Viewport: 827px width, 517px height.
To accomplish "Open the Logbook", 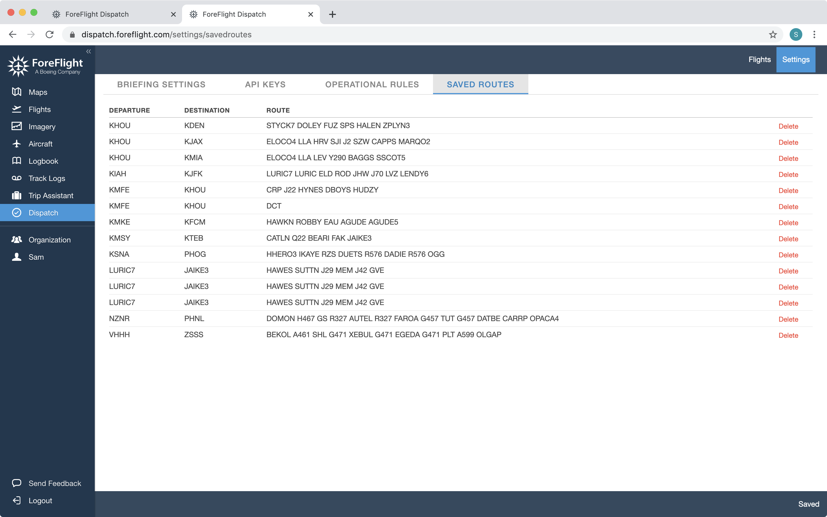I will click(x=44, y=161).
